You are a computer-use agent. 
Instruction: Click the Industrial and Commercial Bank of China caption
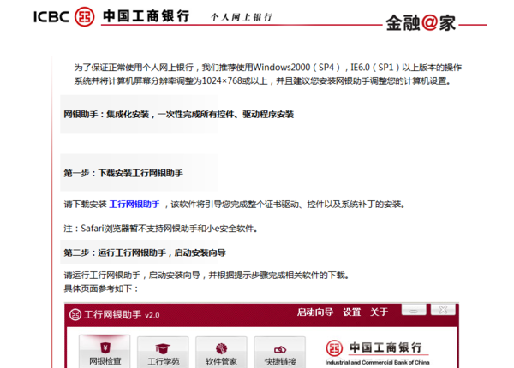377,362
